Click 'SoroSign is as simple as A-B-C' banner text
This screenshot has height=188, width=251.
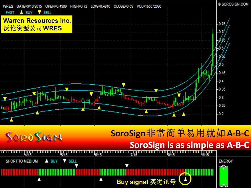click(x=189, y=145)
